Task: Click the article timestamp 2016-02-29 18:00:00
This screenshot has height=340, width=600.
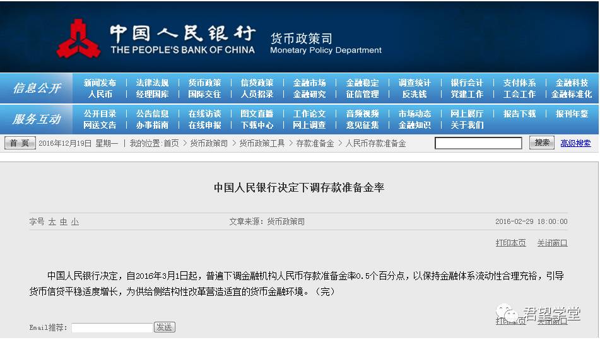Action: (x=531, y=221)
